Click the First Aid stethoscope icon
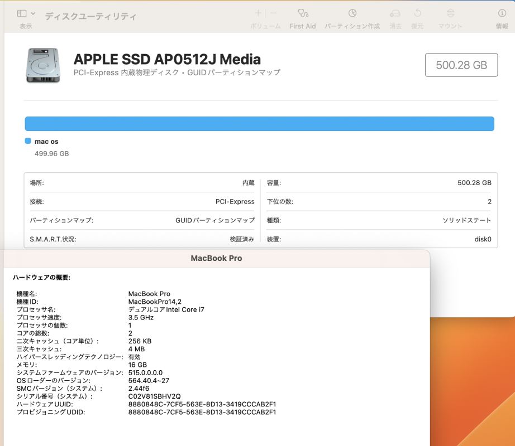515x446 pixels. [x=303, y=13]
